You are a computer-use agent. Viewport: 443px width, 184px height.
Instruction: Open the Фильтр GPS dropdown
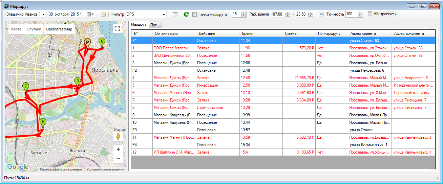coord(164,14)
